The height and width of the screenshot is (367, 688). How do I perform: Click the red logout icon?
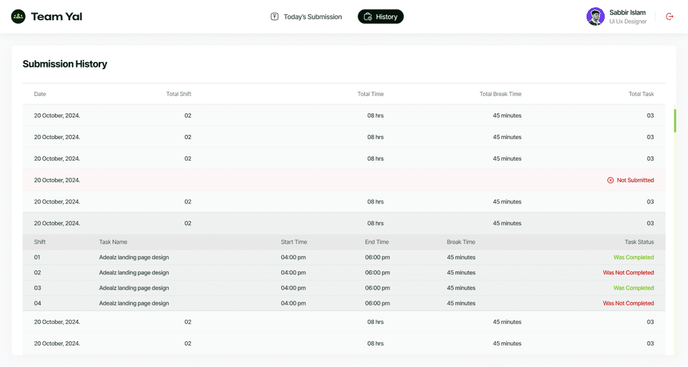(669, 17)
